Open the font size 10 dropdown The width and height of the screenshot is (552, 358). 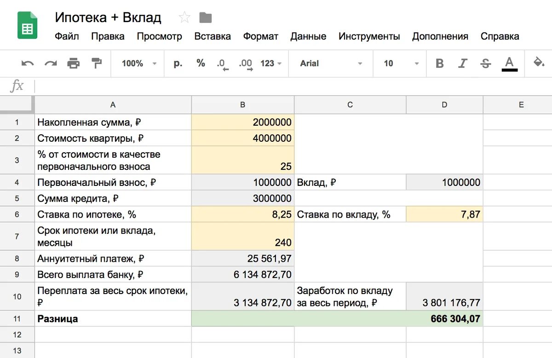[x=402, y=64]
